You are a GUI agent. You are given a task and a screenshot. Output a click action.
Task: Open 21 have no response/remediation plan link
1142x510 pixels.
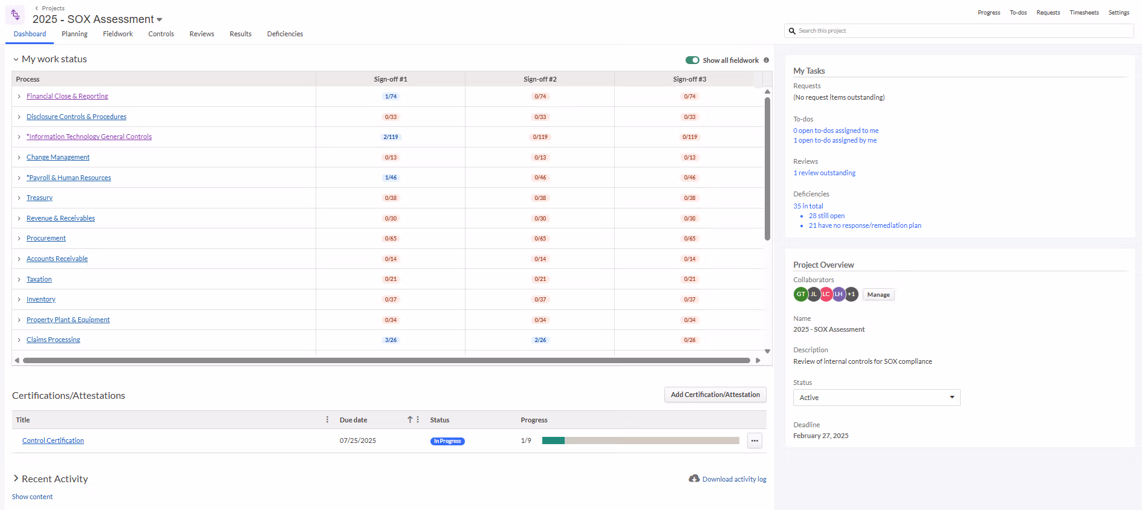pos(865,225)
